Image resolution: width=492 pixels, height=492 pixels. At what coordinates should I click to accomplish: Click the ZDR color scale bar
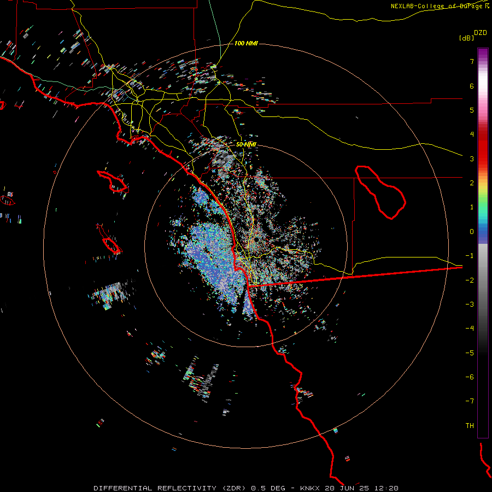pos(483,243)
